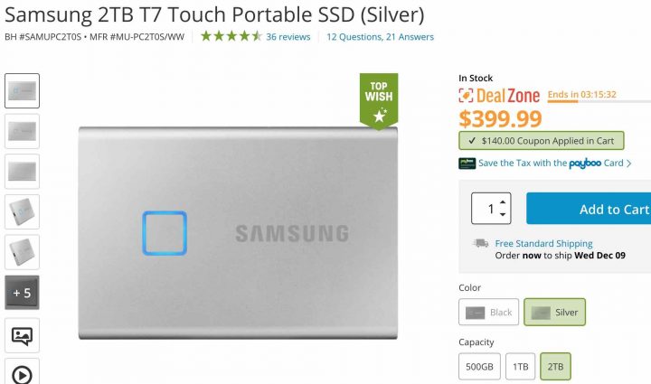Click the Add to Cart button
Viewport: 651px width, 384px height.
(x=589, y=209)
